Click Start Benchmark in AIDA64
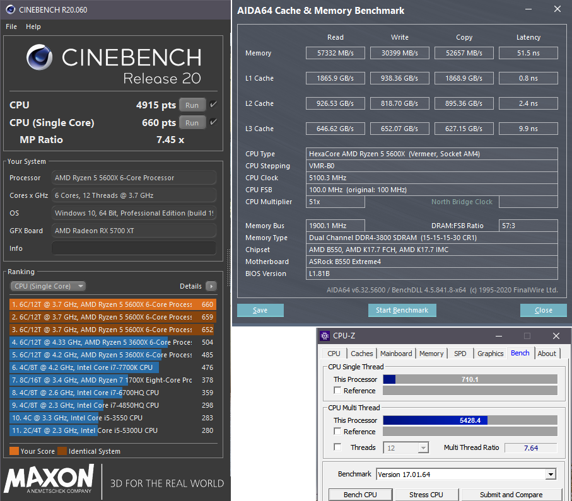 point(402,310)
